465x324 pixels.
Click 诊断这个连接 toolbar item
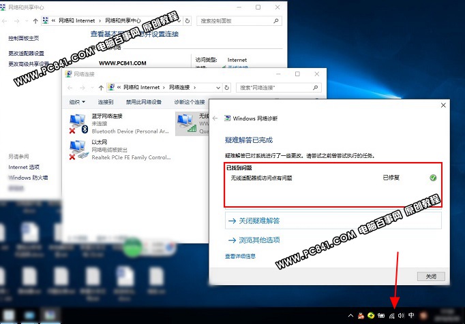(190, 102)
